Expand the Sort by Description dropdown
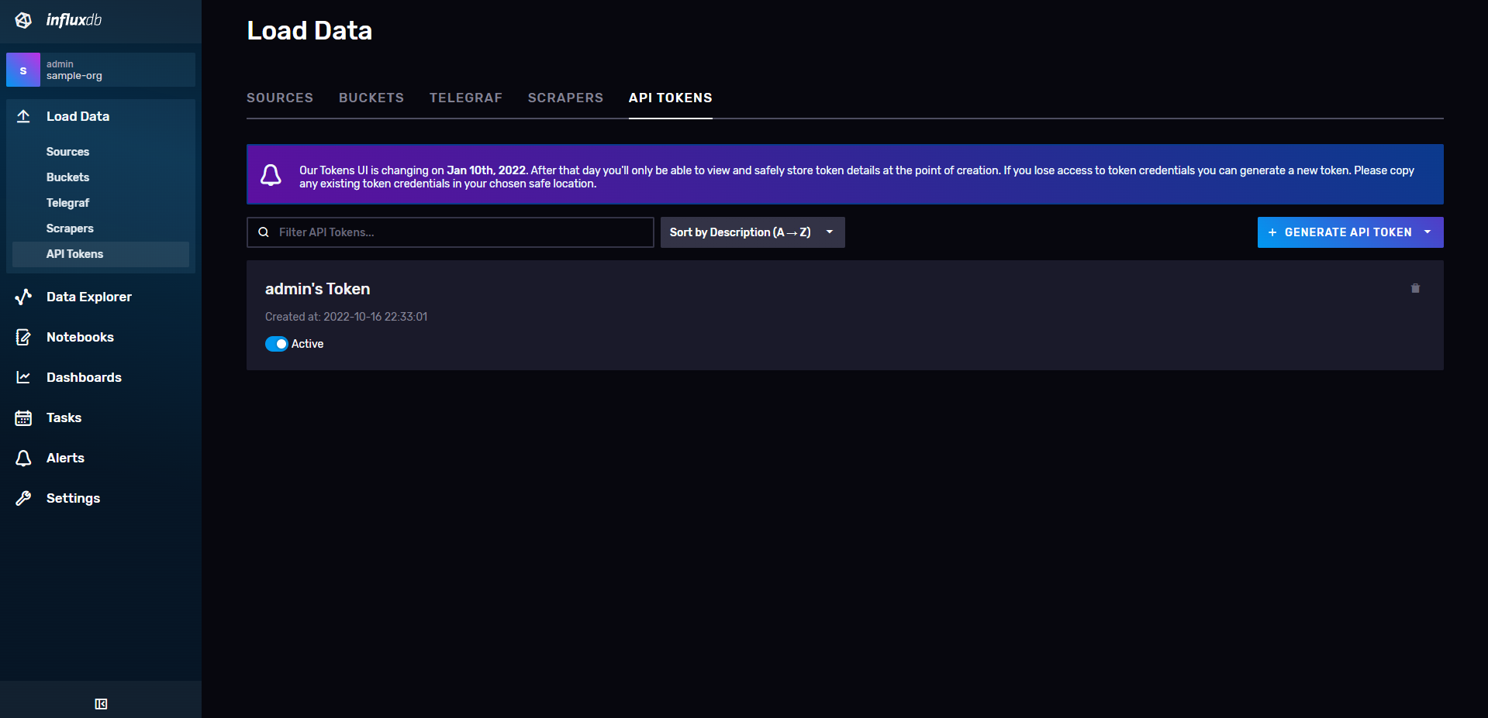Screen dimensions: 1488x718 click(x=752, y=232)
